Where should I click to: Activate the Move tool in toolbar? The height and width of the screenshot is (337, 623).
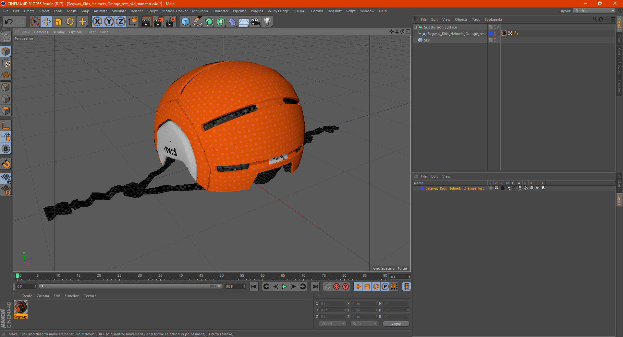pos(47,22)
